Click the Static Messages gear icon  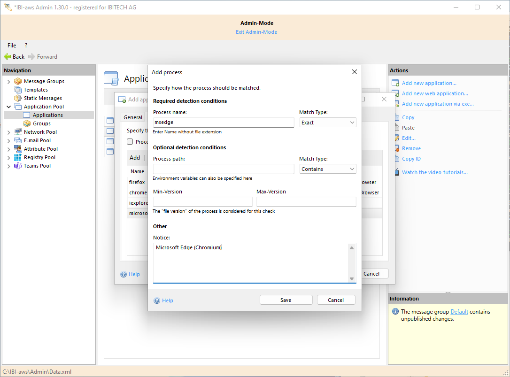[x=17, y=98]
